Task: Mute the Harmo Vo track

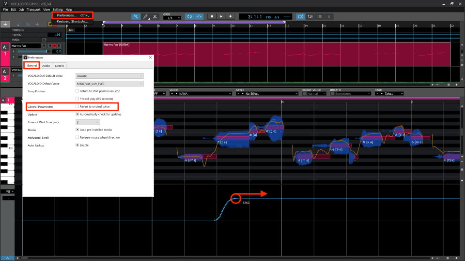Action: (x=49, y=45)
